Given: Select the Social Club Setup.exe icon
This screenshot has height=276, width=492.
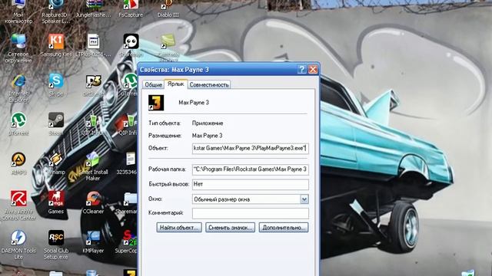Looking at the screenshot, I should pos(56,245).
